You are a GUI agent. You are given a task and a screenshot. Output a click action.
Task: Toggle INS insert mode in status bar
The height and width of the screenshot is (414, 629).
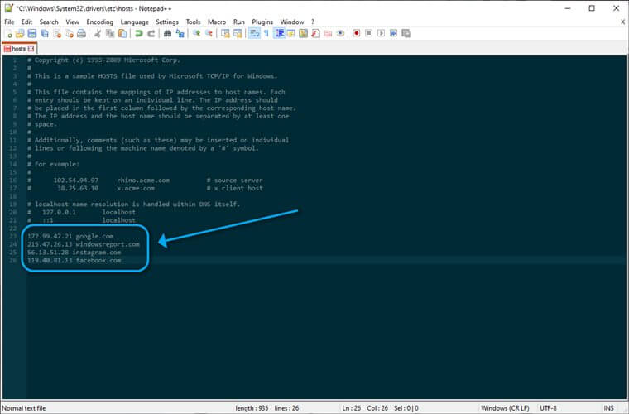(x=608, y=408)
